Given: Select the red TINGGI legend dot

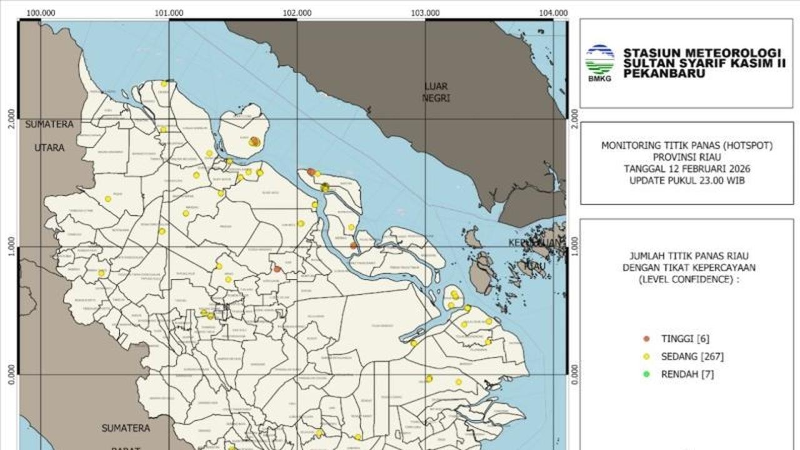Looking at the screenshot, I should 646,339.
